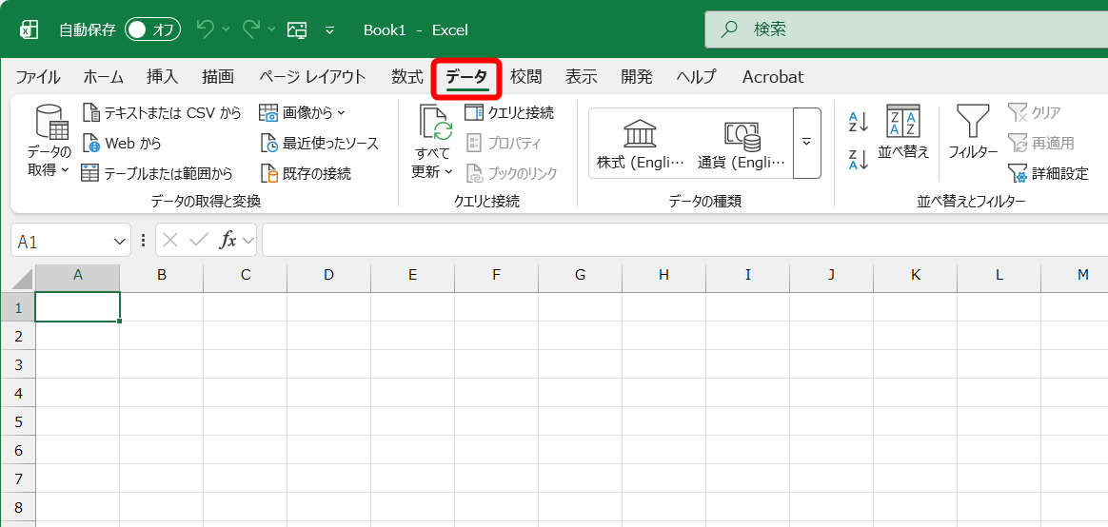Open the 画像から dropdown
Screen dimensions: 1108x527
click(303, 112)
